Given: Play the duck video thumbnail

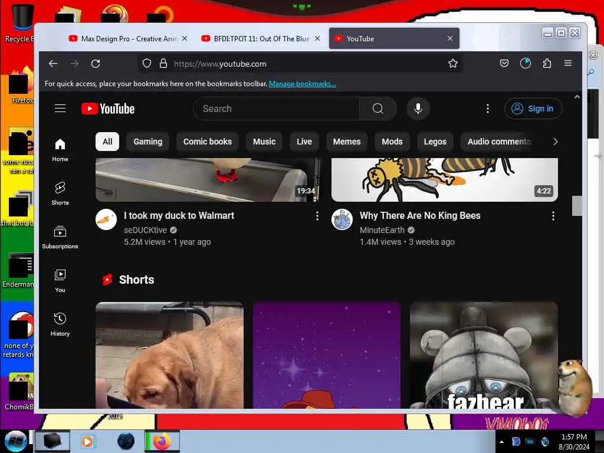Looking at the screenshot, I should click(208, 179).
